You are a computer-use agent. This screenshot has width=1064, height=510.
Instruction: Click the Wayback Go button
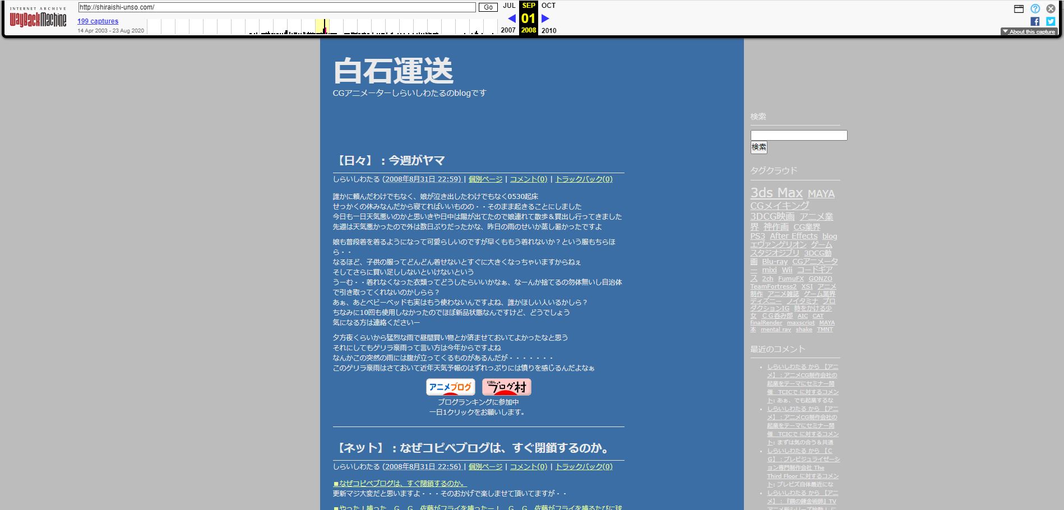(x=488, y=7)
